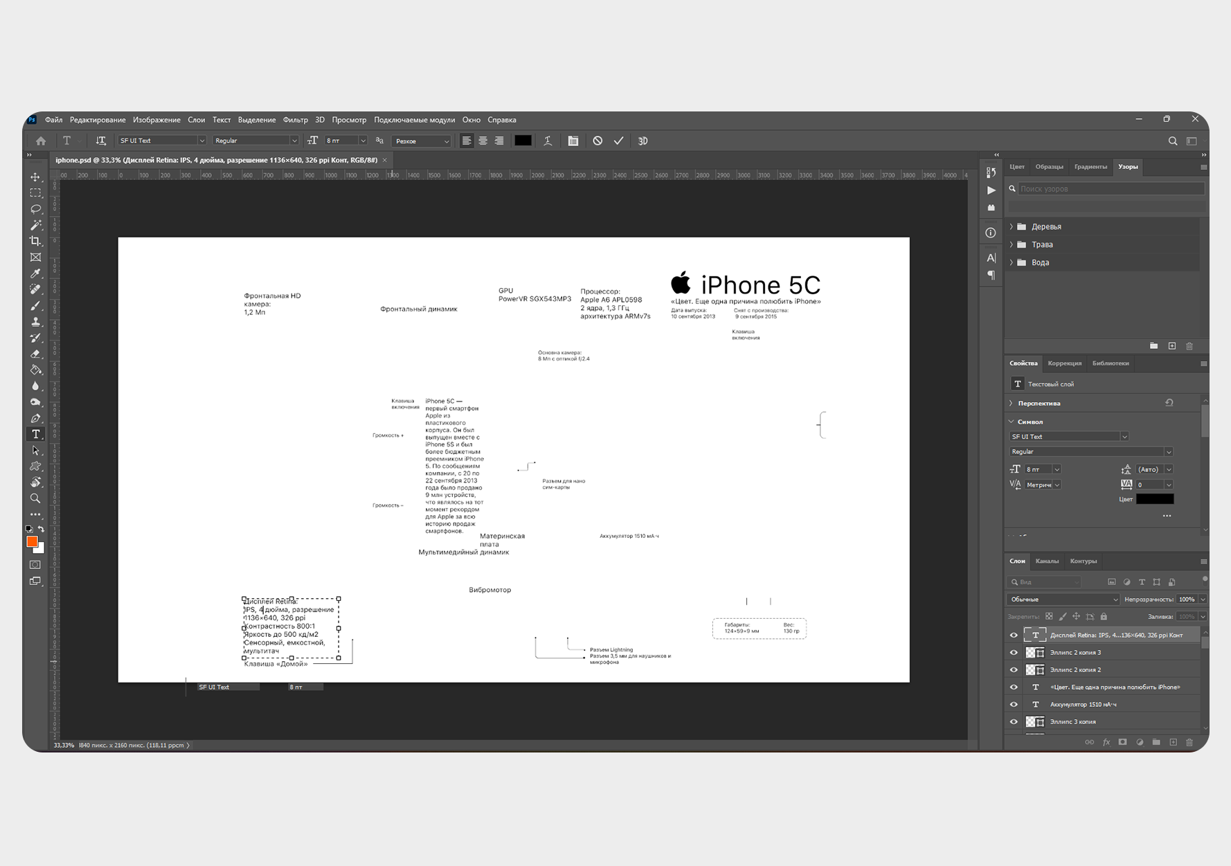1231x866 pixels.
Task: Switch to the 'Каналы' tab
Action: (1047, 561)
